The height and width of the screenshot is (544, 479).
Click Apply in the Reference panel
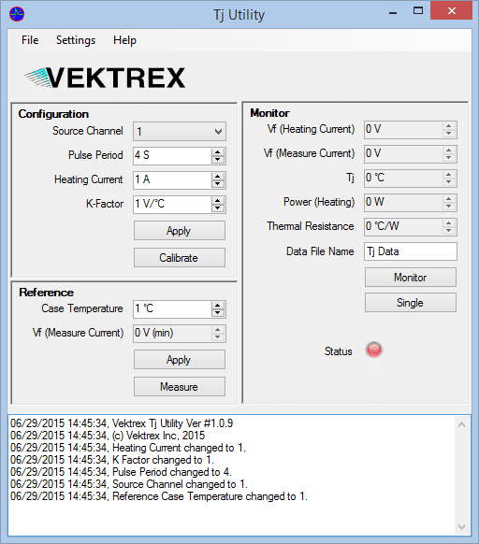[180, 360]
